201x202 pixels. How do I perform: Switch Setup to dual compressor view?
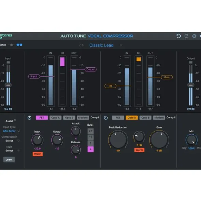click(x=19, y=45)
